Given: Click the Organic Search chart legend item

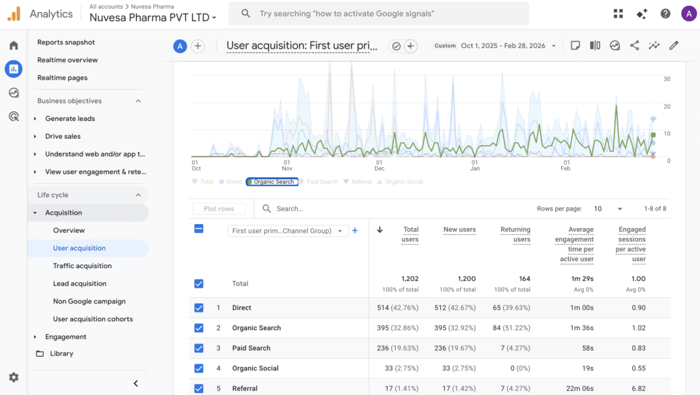Looking at the screenshot, I should 272,182.
